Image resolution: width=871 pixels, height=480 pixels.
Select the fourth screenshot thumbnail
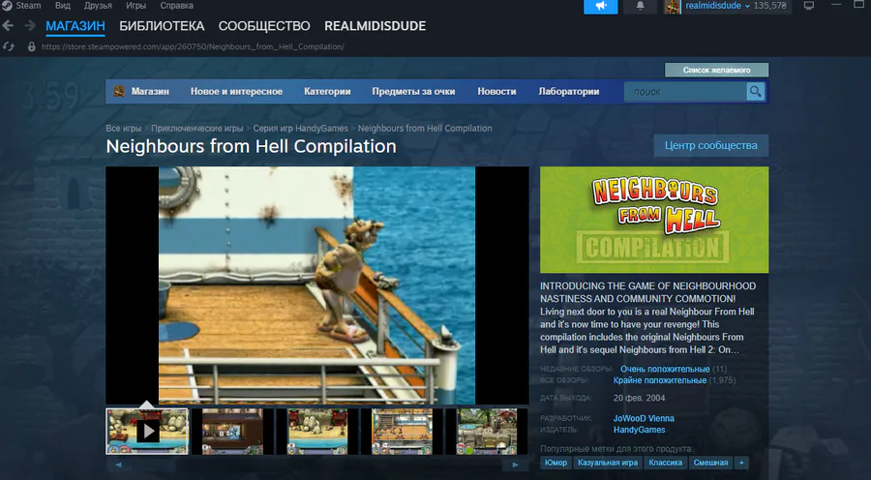point(403,432)
